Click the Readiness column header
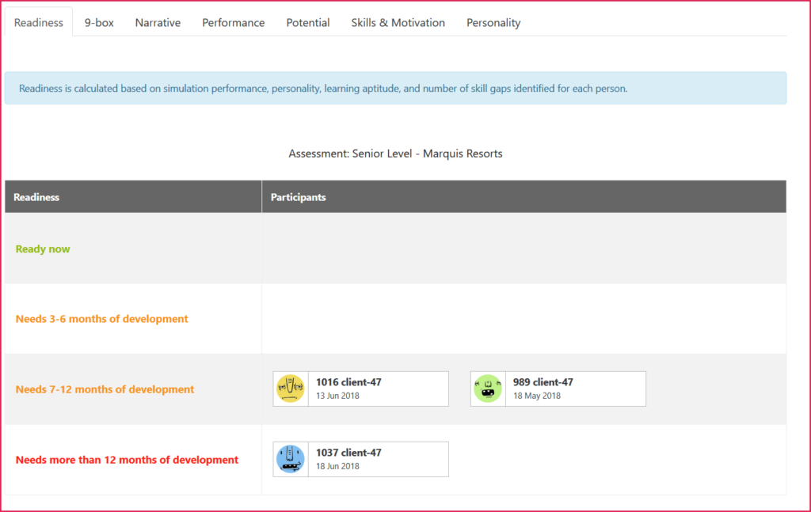The image size is (811, 512). coord(36,197)
